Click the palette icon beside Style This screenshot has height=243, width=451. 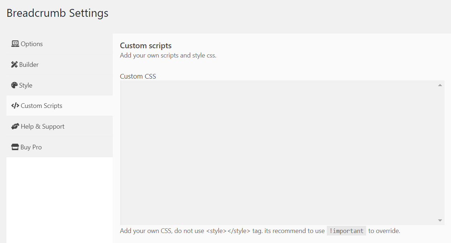tap(14, 85)
